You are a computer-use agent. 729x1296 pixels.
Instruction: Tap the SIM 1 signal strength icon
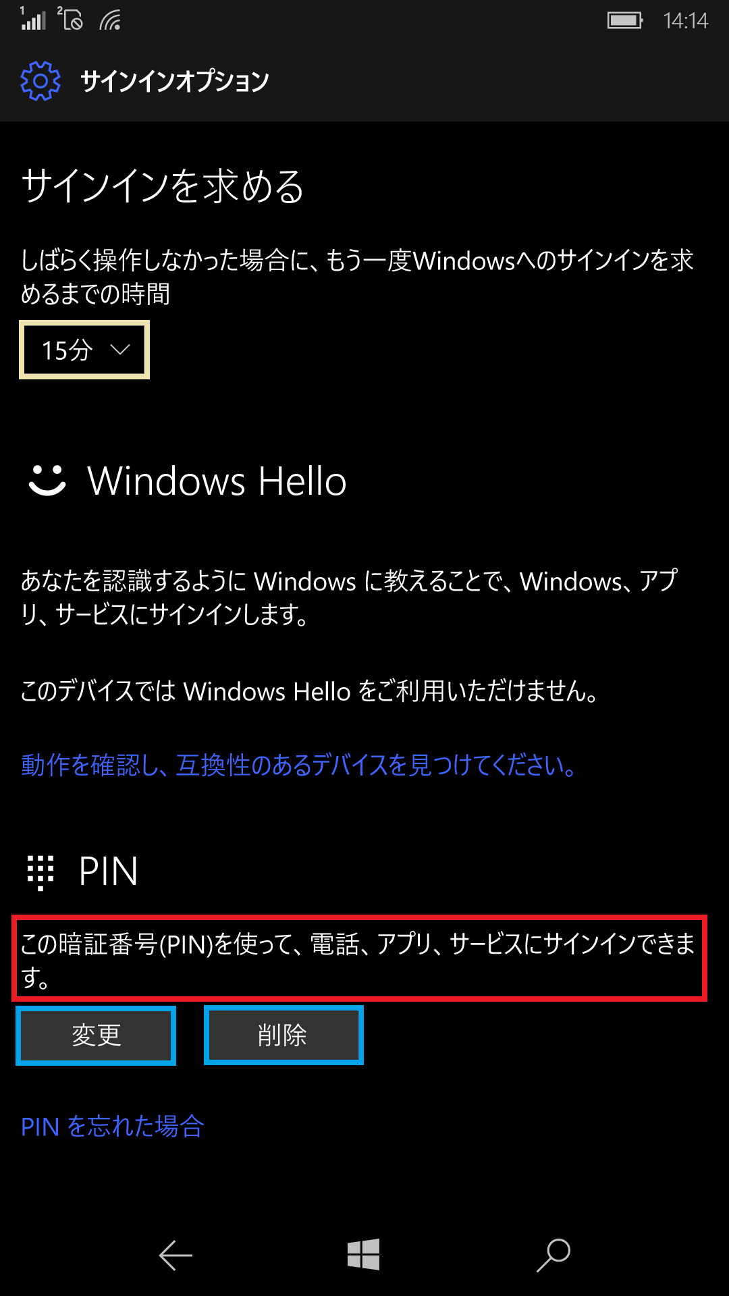point(33,19)
